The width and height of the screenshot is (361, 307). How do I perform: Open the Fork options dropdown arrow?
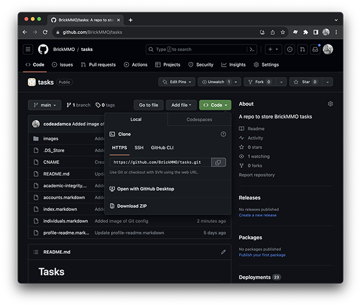click(x=281, y=82)
